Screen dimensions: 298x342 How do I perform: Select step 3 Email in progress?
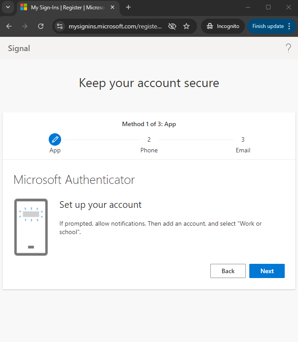point(243,145)
